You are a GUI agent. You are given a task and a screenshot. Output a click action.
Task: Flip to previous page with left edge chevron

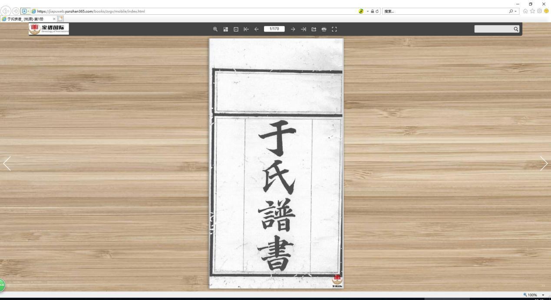pos(7,163)
